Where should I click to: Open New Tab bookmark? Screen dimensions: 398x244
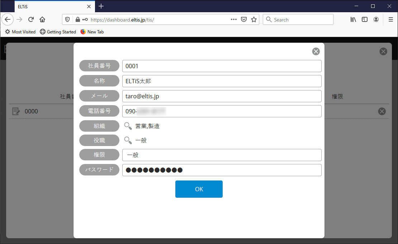[x=92, y=32]
